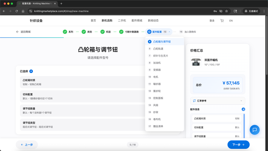Image resolution: width=268 pixels, height=151 pixels.
Task: Click the machine thumbnail in 价格汇总
Action: [x=196, y=62]
